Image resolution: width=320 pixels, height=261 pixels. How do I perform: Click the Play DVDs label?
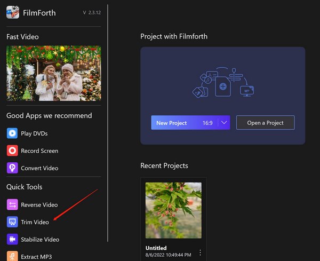[x=34, y=133]
